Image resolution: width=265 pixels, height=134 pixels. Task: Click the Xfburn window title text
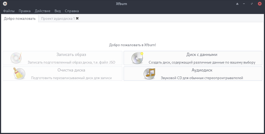pos(121,4)
